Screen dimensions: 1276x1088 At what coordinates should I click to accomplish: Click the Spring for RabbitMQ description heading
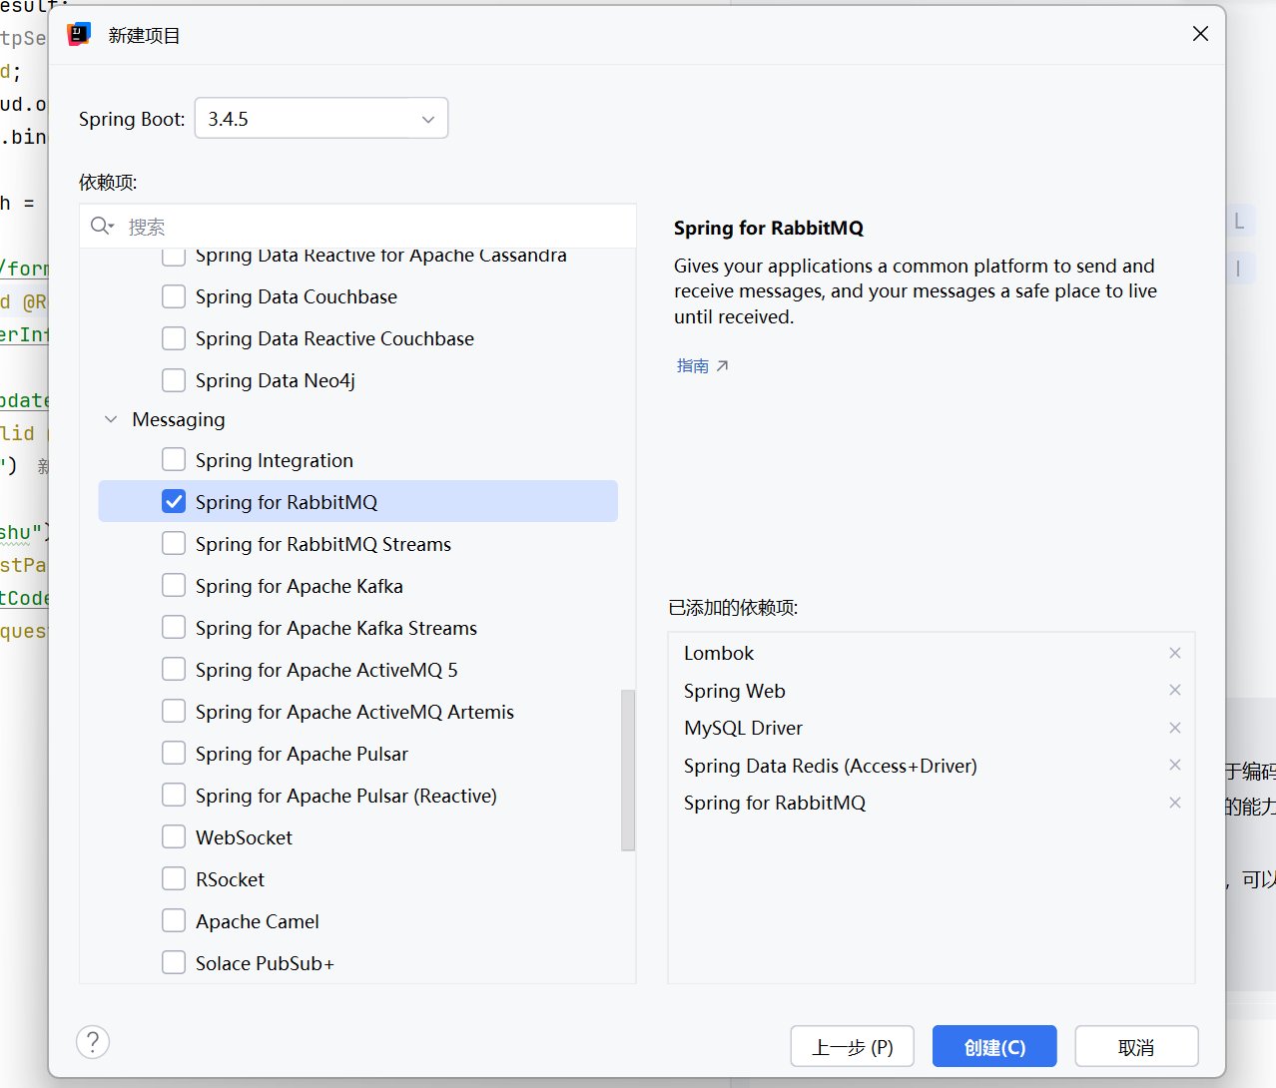click(769, 228)
